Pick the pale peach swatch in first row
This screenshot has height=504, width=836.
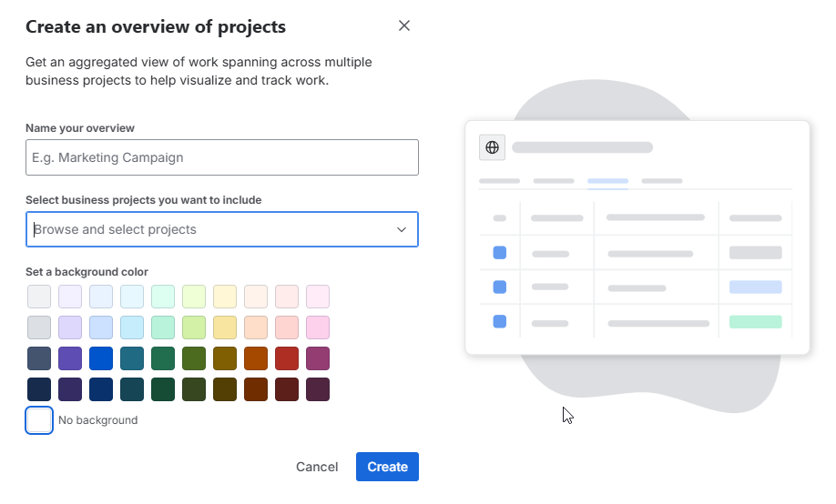(255, 297)
